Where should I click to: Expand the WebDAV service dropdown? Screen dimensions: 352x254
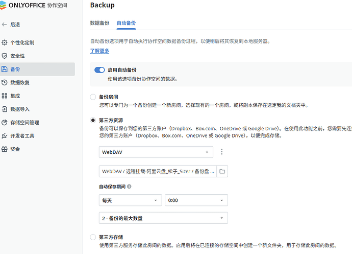point(156,152)
